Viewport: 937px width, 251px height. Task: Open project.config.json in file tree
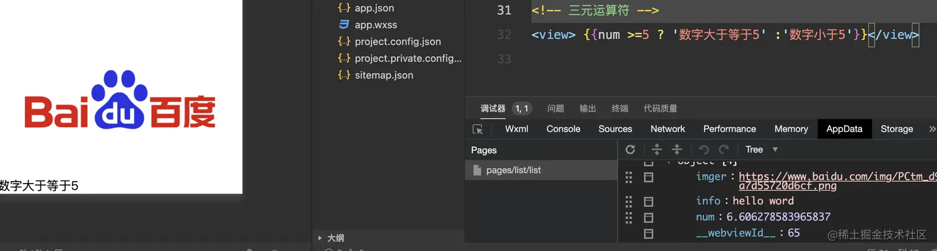point(398,42)
